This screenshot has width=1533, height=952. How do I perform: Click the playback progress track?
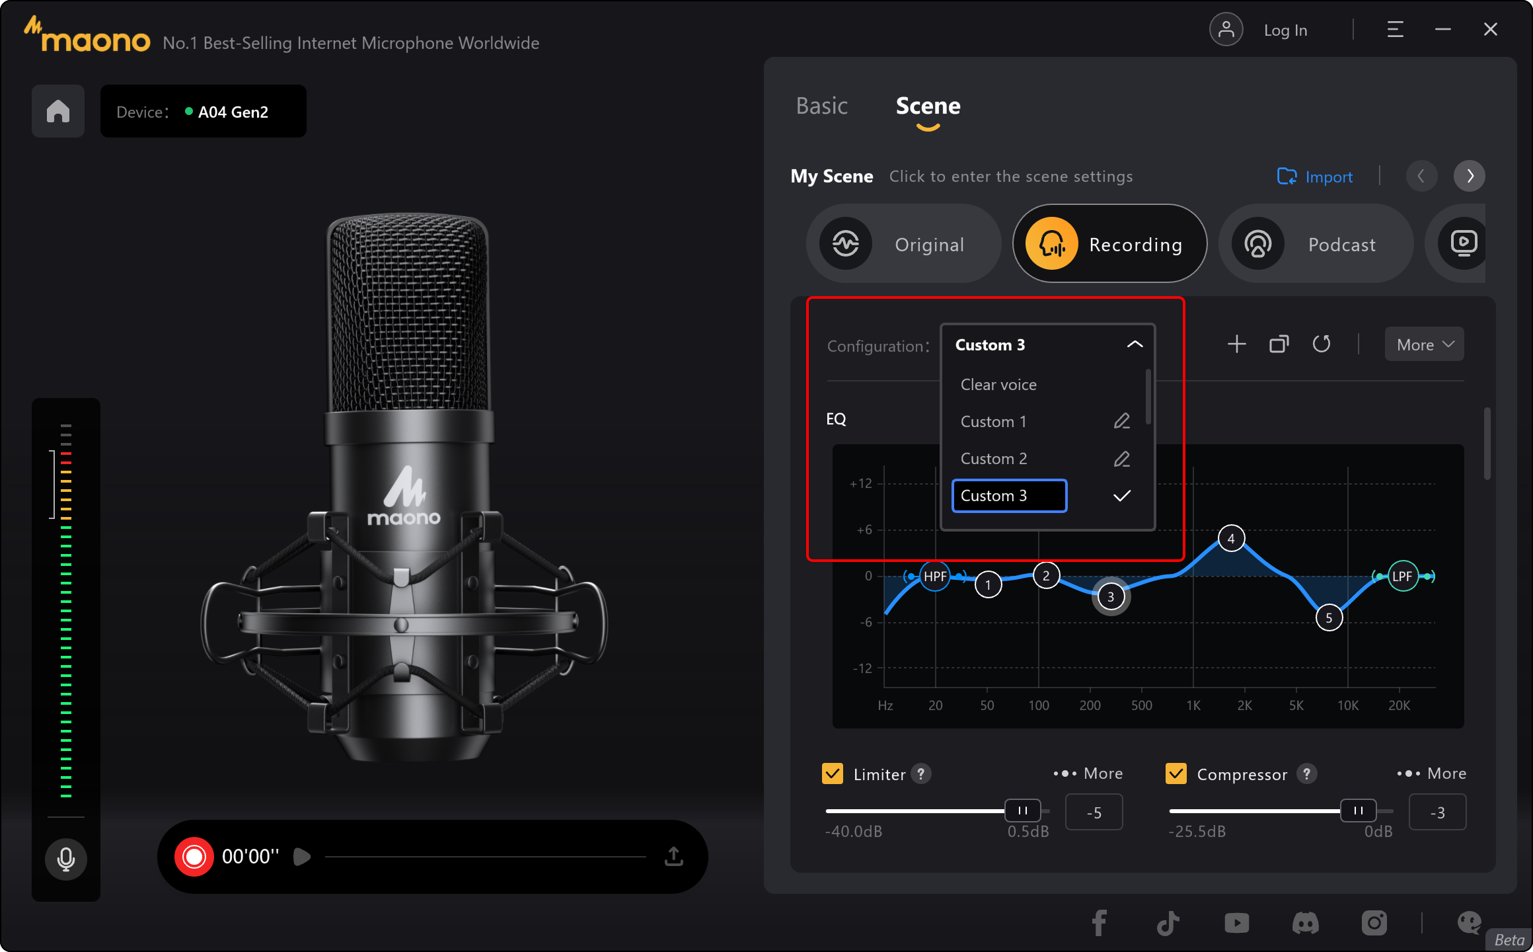tap(486, 857)
